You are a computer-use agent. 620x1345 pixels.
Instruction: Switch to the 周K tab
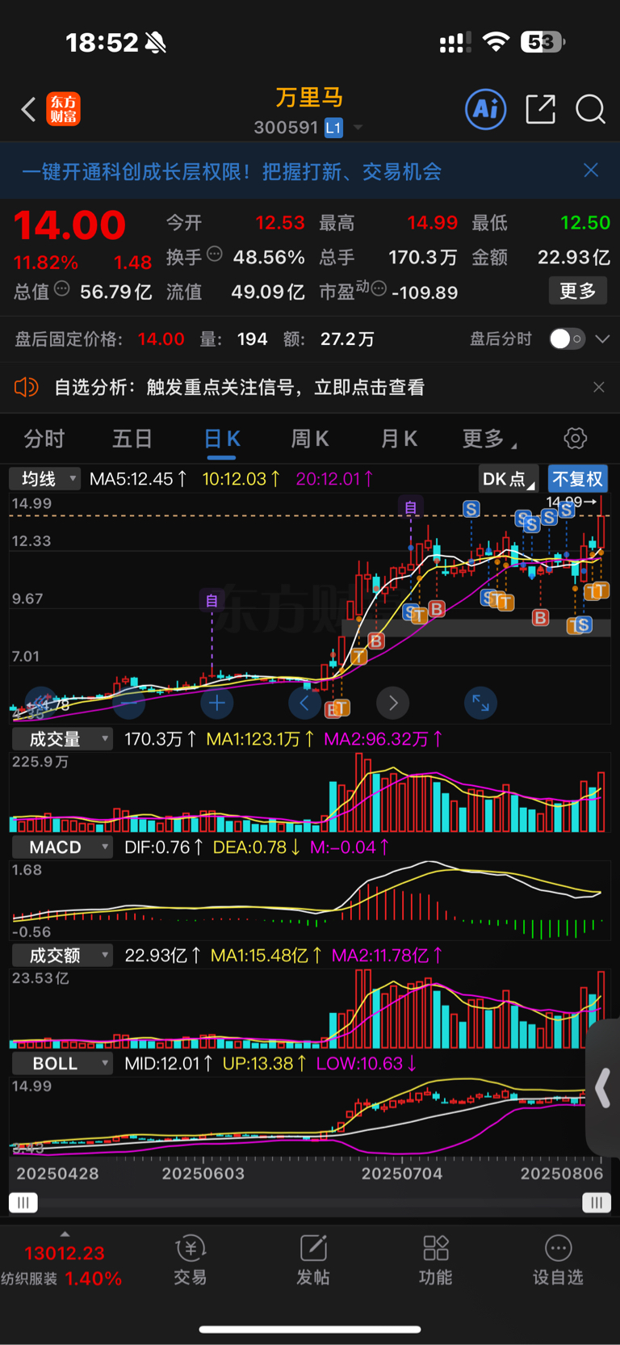pos(310,439)
